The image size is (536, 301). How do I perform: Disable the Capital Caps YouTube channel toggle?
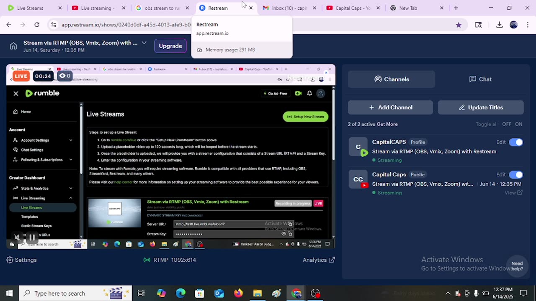click(516, 175)
